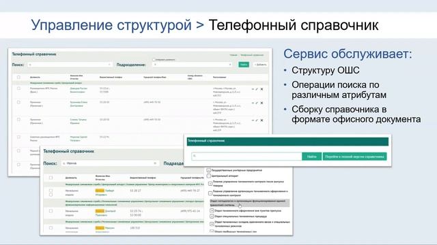Click Найти button in green popup window
Viewport: 437px width, 245px height.
(311, 157)
